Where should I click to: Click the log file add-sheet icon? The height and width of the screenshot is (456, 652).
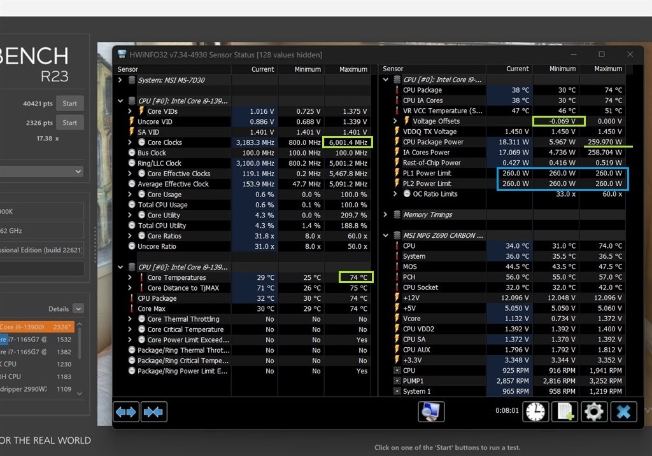565,411
